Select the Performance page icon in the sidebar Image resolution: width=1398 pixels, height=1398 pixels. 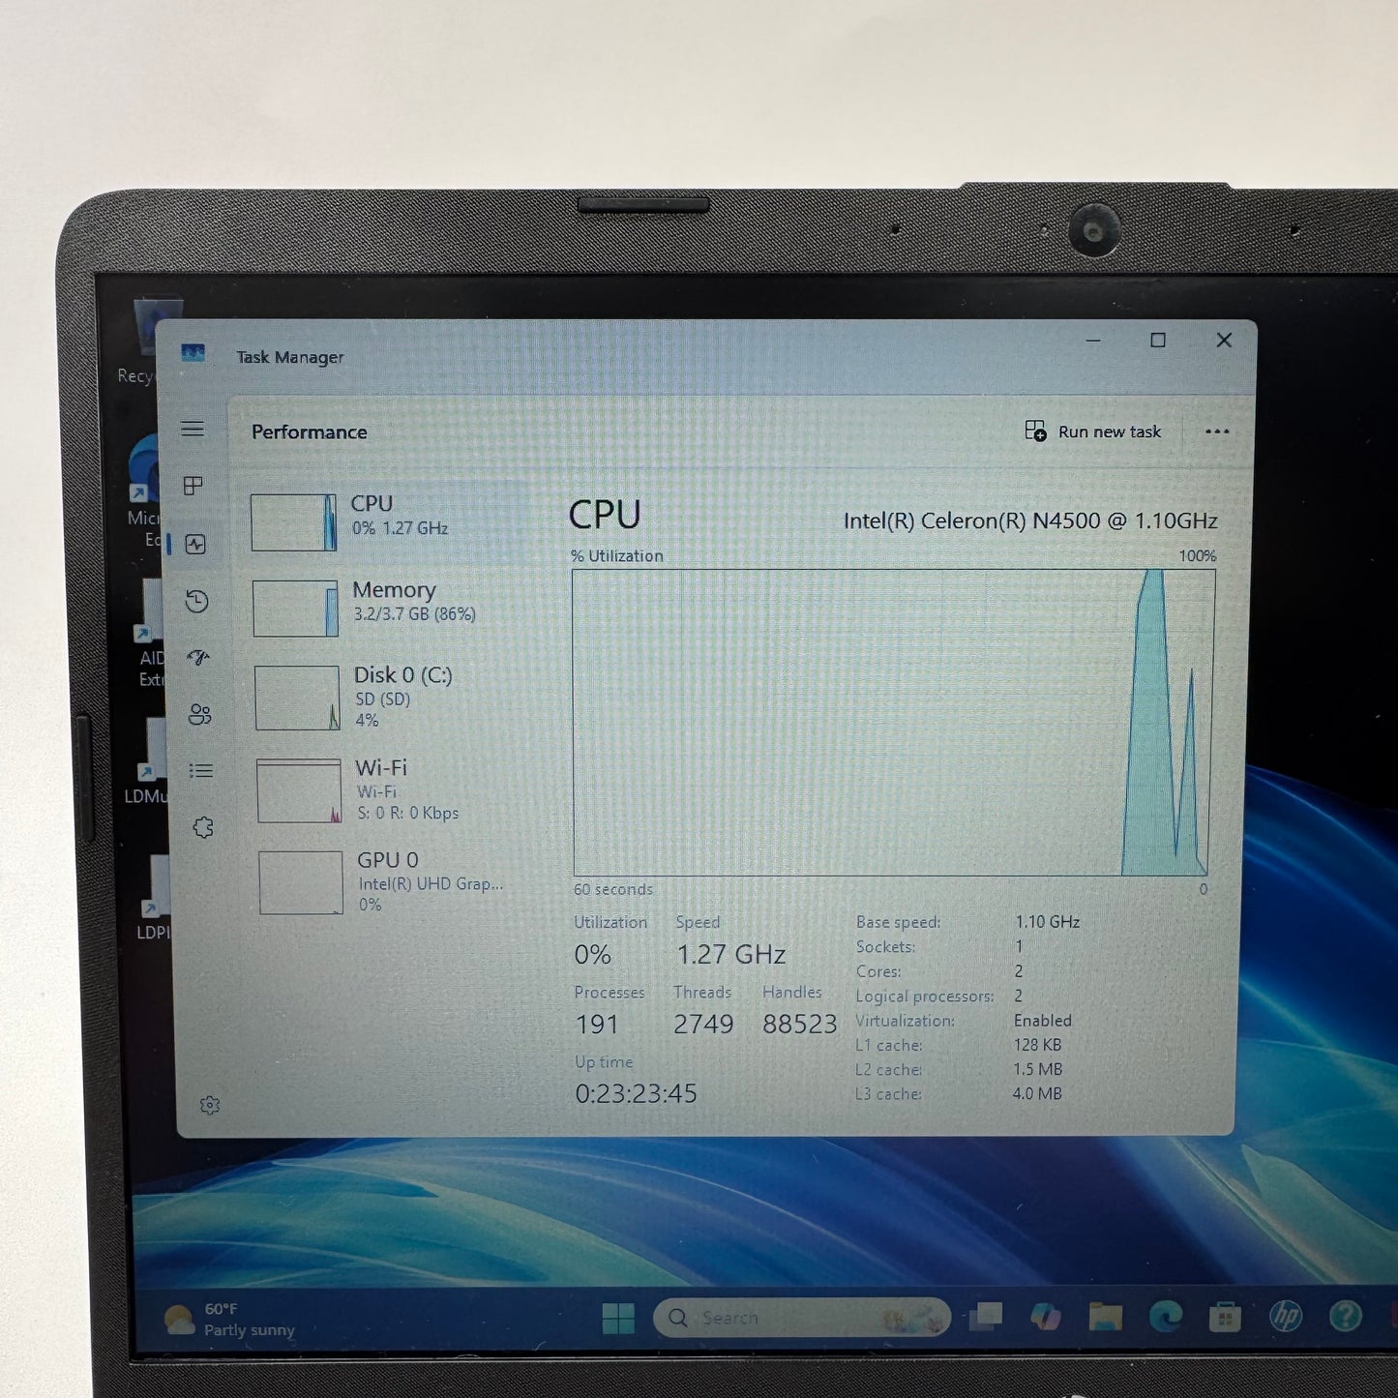tap(195, 545)
